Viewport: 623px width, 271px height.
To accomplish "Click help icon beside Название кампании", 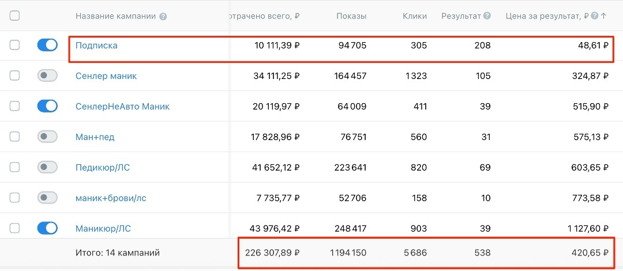I will tap(163, 16).
